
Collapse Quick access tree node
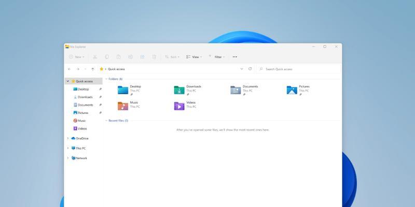coord(68,81)
